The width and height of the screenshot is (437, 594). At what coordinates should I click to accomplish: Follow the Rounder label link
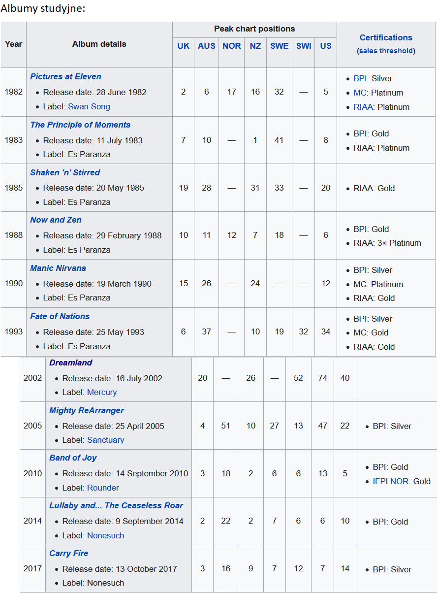[x=103, y=488]
